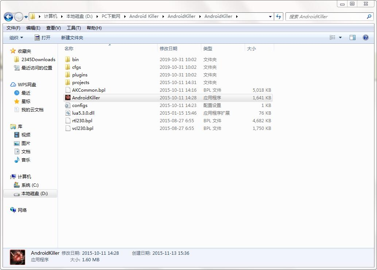
Task: Open the 组织 dropdown
Action: click(16, 38)
